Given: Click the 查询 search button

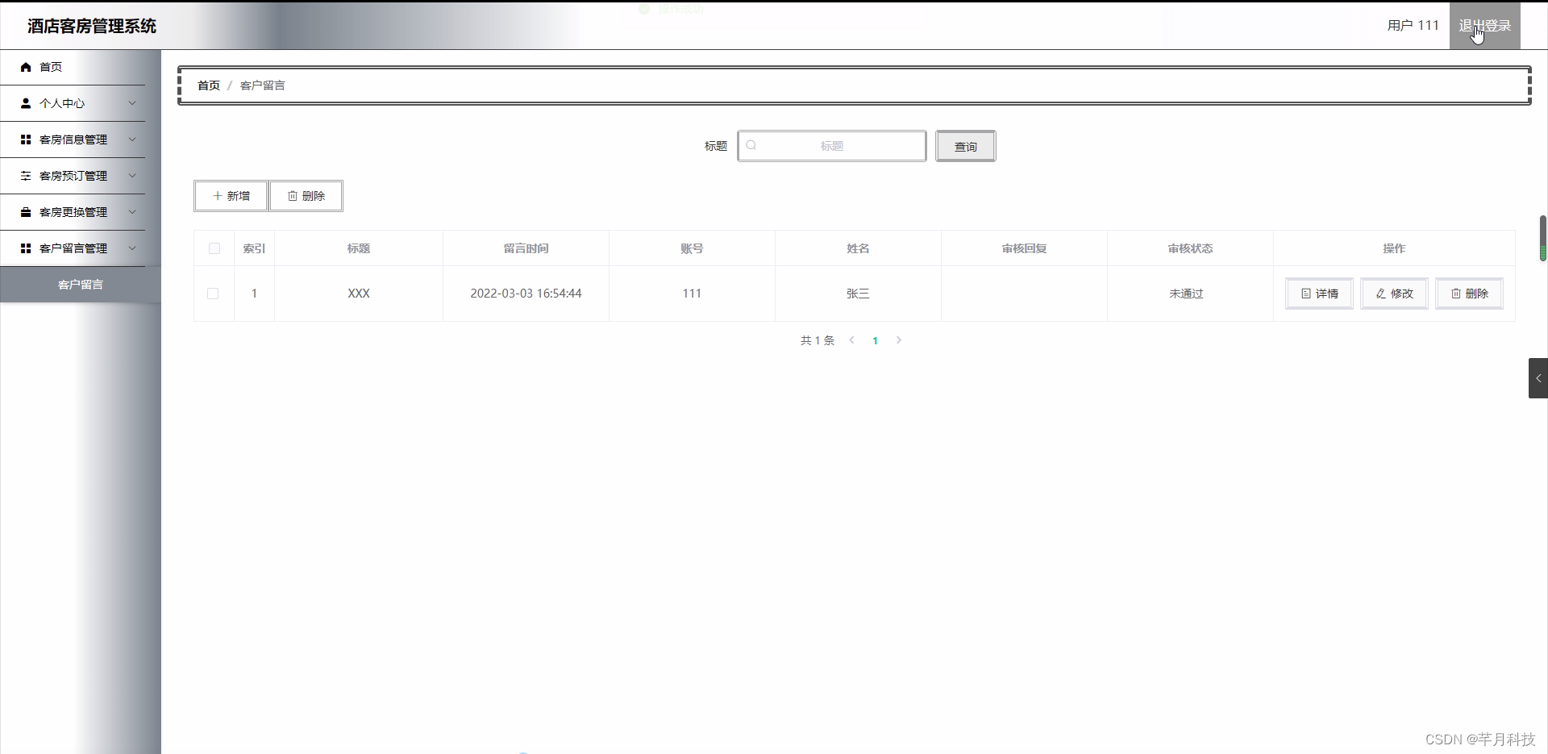Looking at the screenshot, I should [x=965, y=146].
